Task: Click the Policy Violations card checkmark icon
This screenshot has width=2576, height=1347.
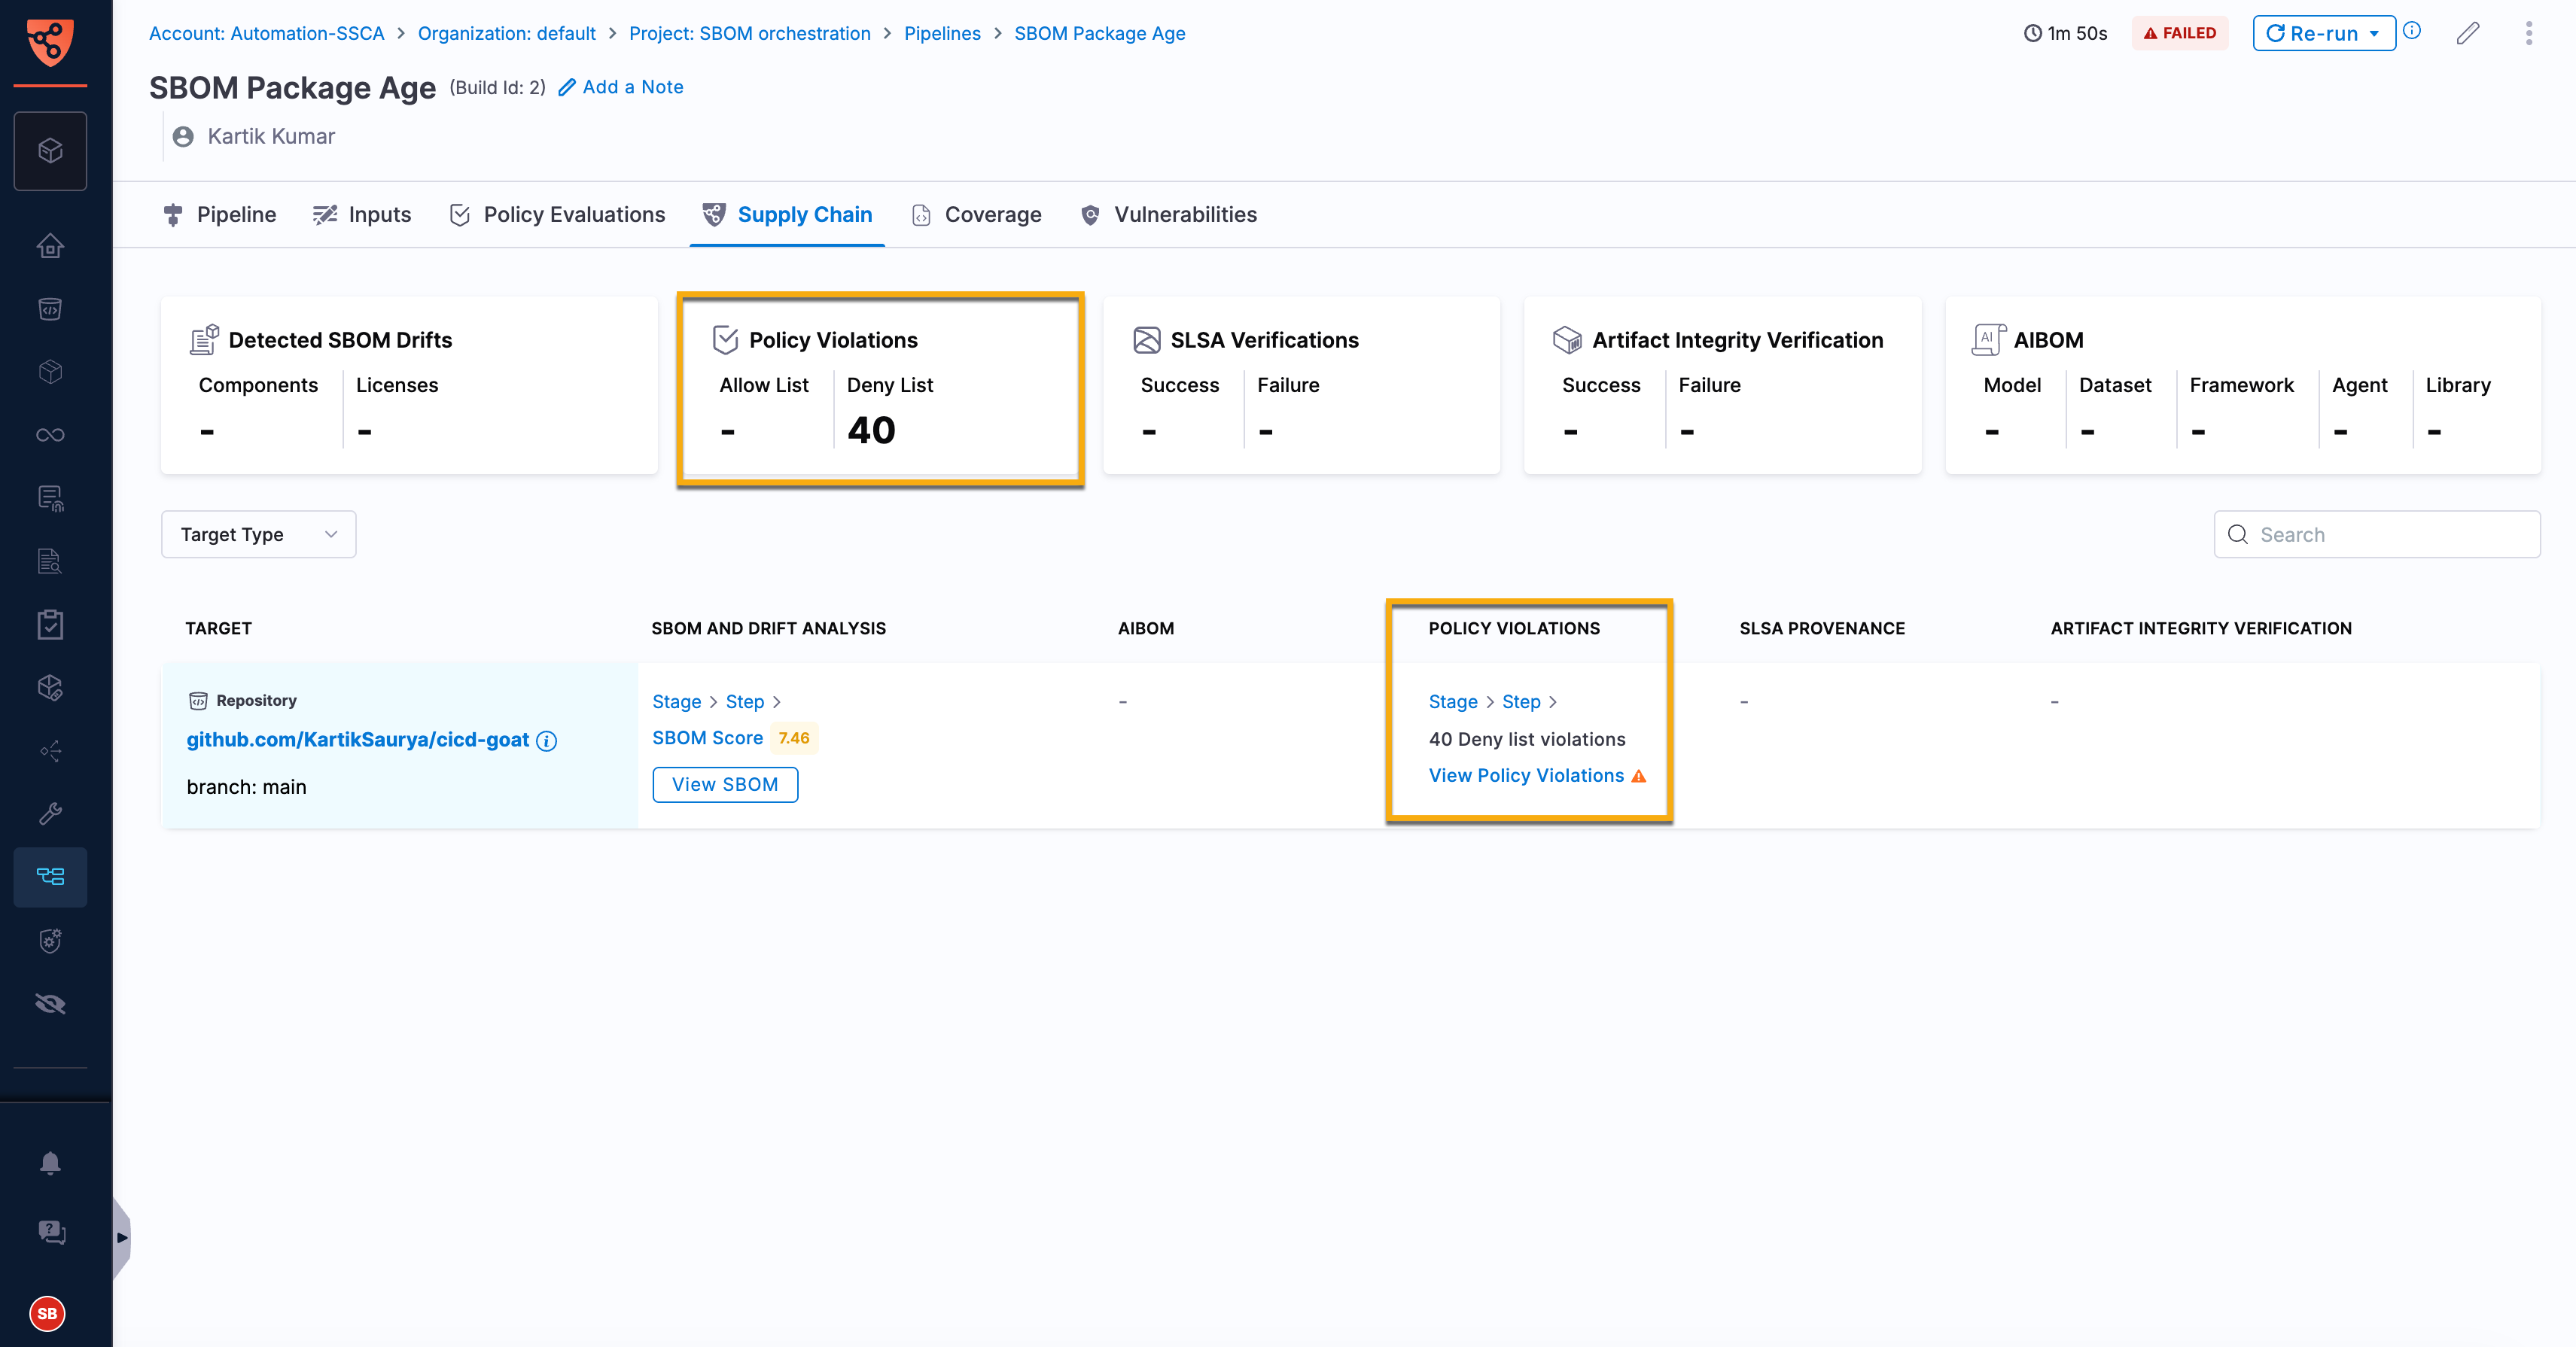Action: pyautogui.click(x=725, y=340)
